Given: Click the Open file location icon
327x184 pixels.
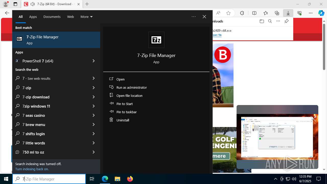Looking at the screenshot, I should point(111,95).
